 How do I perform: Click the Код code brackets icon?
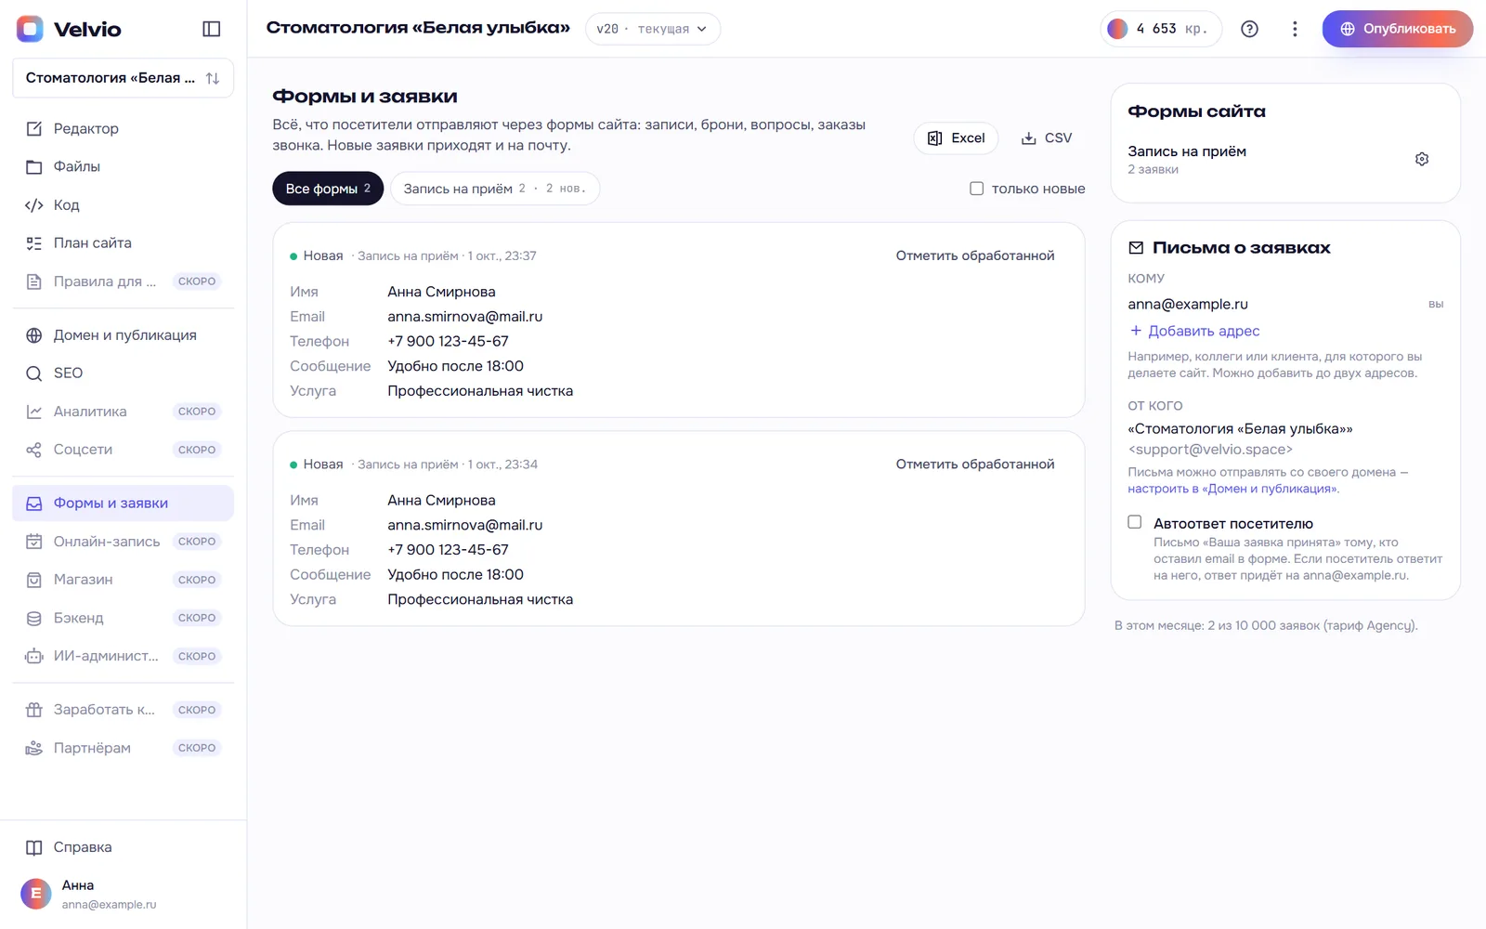pos(34,204)
